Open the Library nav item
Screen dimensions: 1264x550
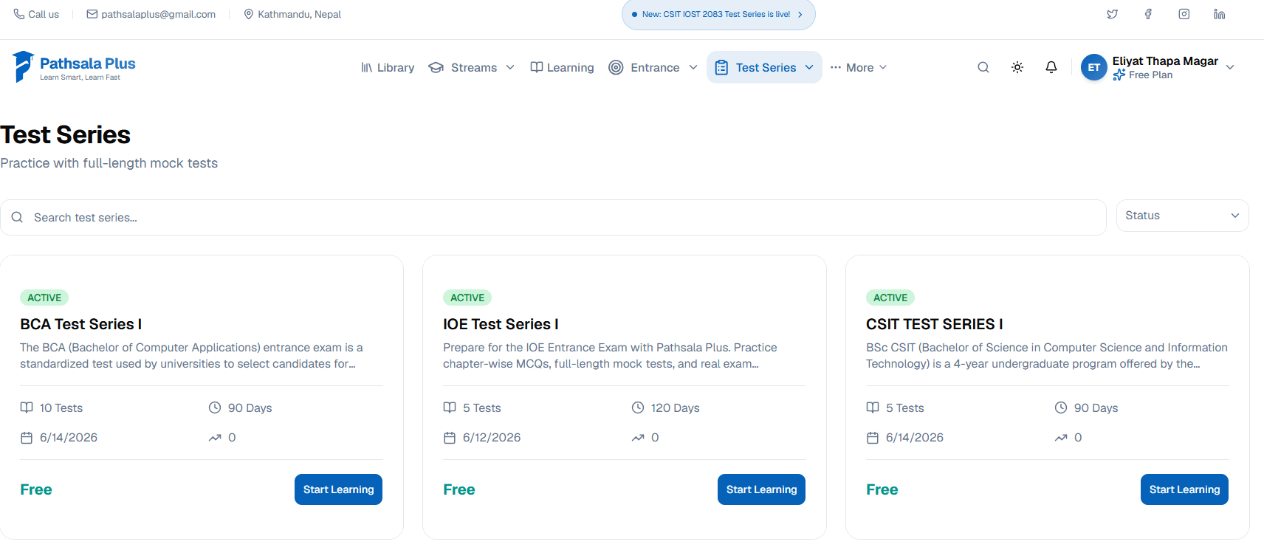click(x=388, y=67)
